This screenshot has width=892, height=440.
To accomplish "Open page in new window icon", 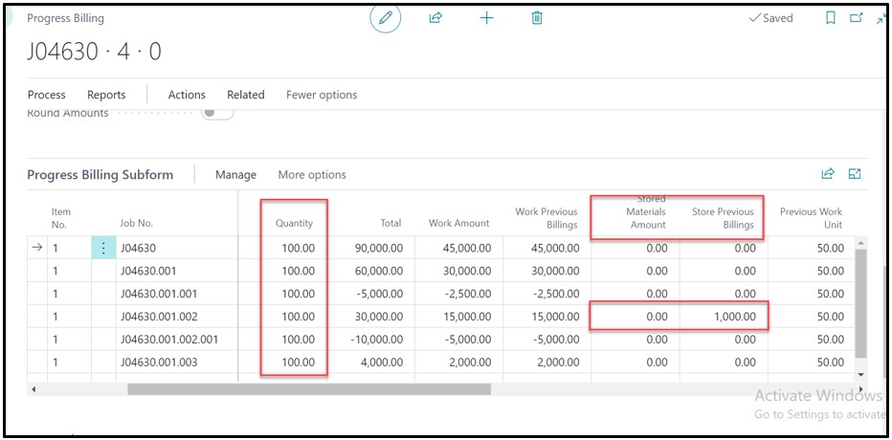I will coord(856,18).
